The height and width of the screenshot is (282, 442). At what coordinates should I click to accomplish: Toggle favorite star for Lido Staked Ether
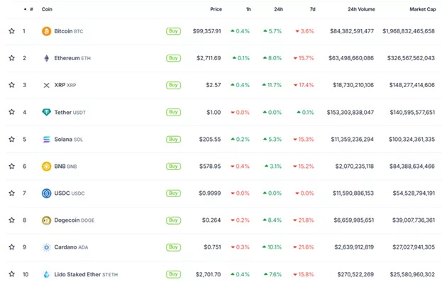tap(11, 273)
